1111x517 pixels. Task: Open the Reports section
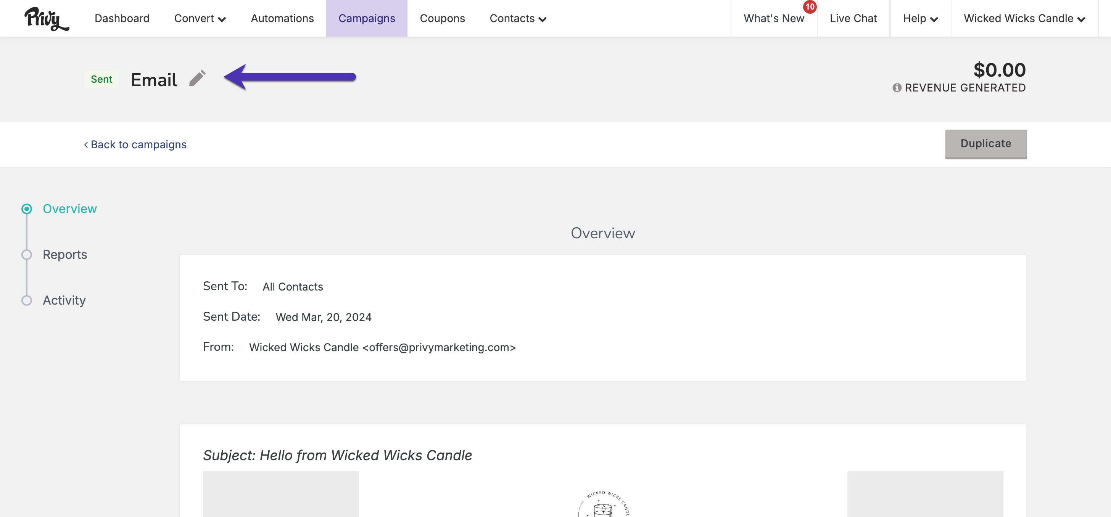pos(65,255)
